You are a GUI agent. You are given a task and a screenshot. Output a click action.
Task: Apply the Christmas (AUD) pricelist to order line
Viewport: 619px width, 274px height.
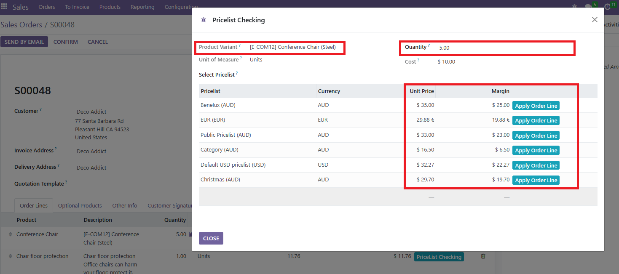tap(536, 180)
